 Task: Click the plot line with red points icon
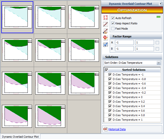point(105,24)
